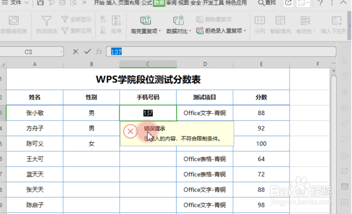Click the 手机号码 header cell
Screen dimensions: 352x214
pyautogui.click(x=148, y=97)
